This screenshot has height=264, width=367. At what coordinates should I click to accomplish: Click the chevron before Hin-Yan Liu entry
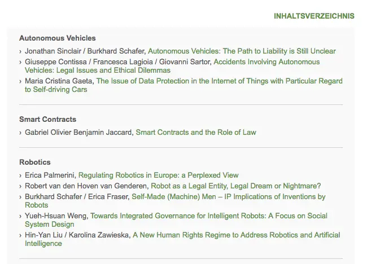pyautogui.click(x=20, y=235)
